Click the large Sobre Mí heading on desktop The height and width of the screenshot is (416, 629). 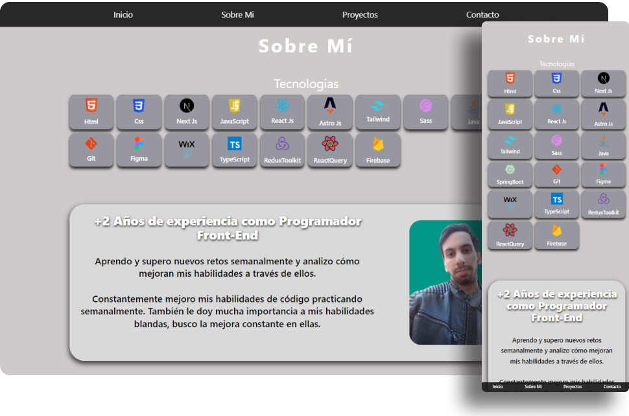(305, 46)
